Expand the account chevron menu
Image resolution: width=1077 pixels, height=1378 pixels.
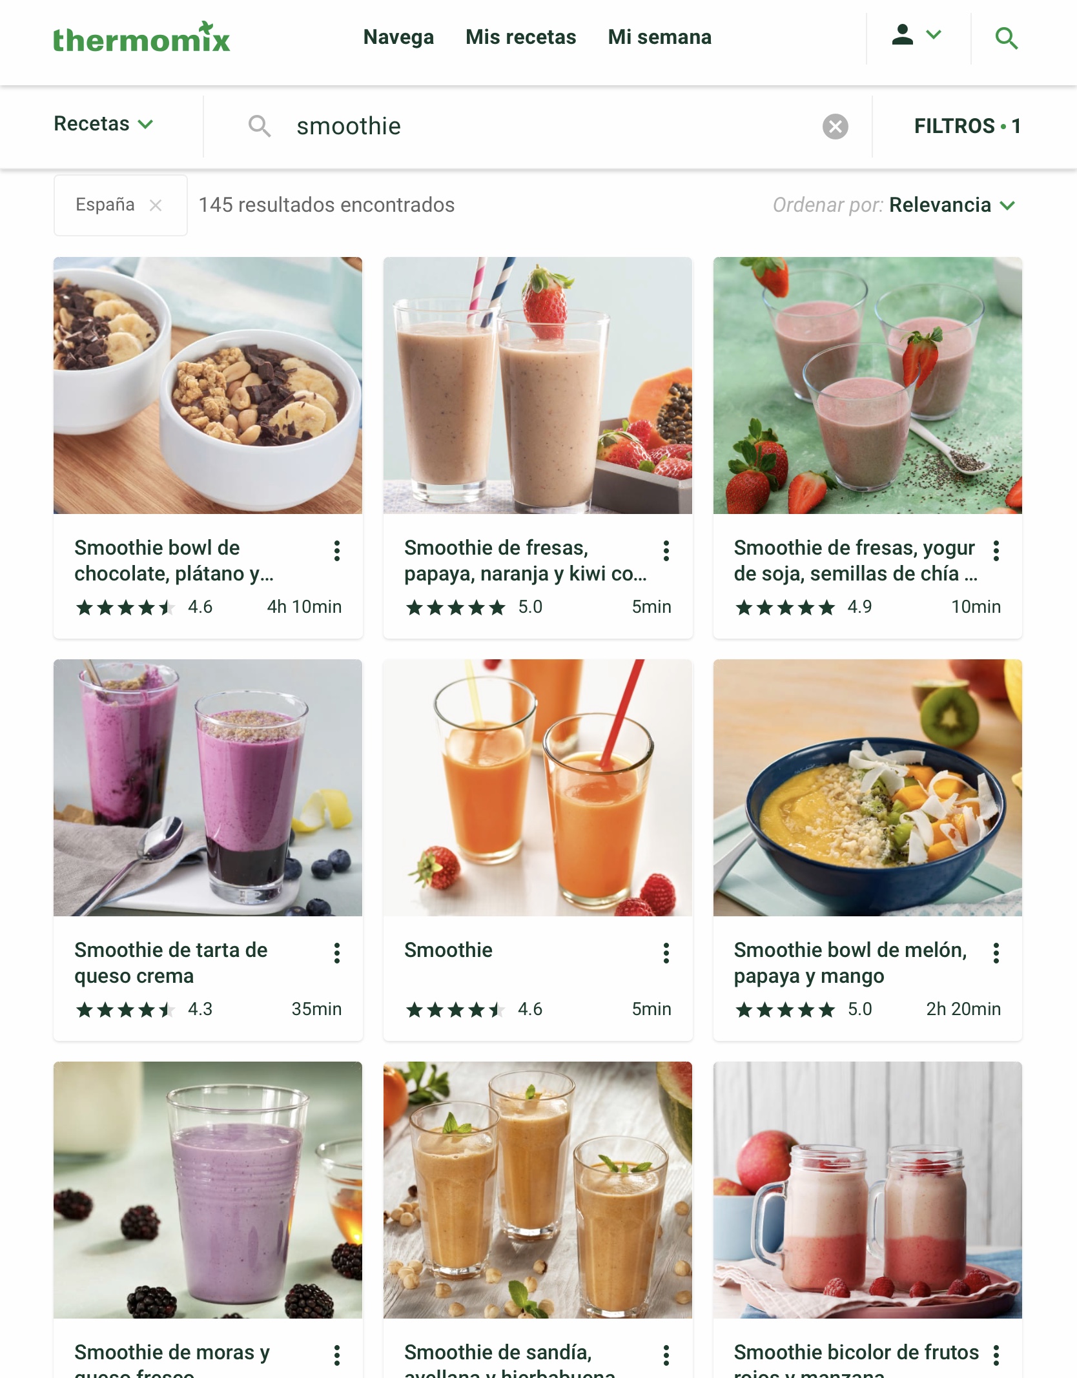pyautogui.click(x=933, y=35)
